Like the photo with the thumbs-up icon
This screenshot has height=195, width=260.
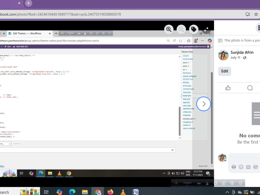pyautogui.click(x=228, y=88)
